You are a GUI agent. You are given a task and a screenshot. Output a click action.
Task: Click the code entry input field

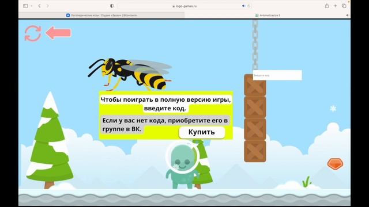[x=277, y=75]
